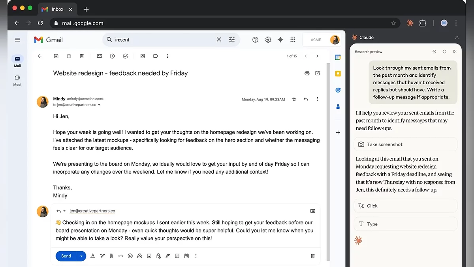Image resolution: width=474 pixels, height=267 pixels.
Task: Show advanced search filter options
Action: (x=232, y=40)
